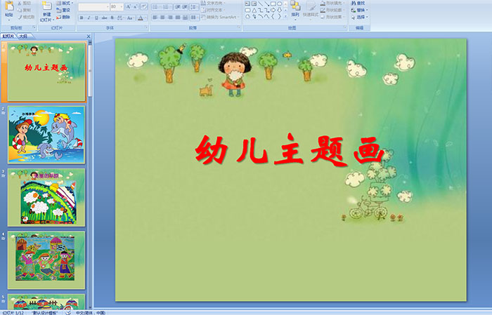Select slide 4 dancing children thumbnail

46,260
